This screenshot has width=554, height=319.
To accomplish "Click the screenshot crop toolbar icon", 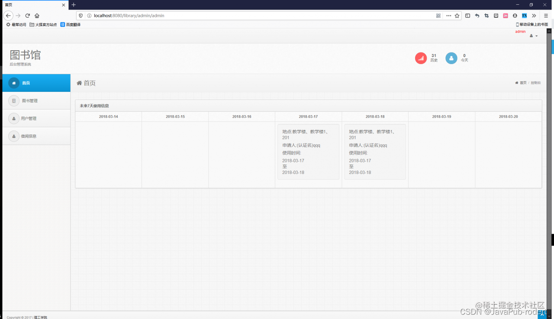I will click(486, 16).
